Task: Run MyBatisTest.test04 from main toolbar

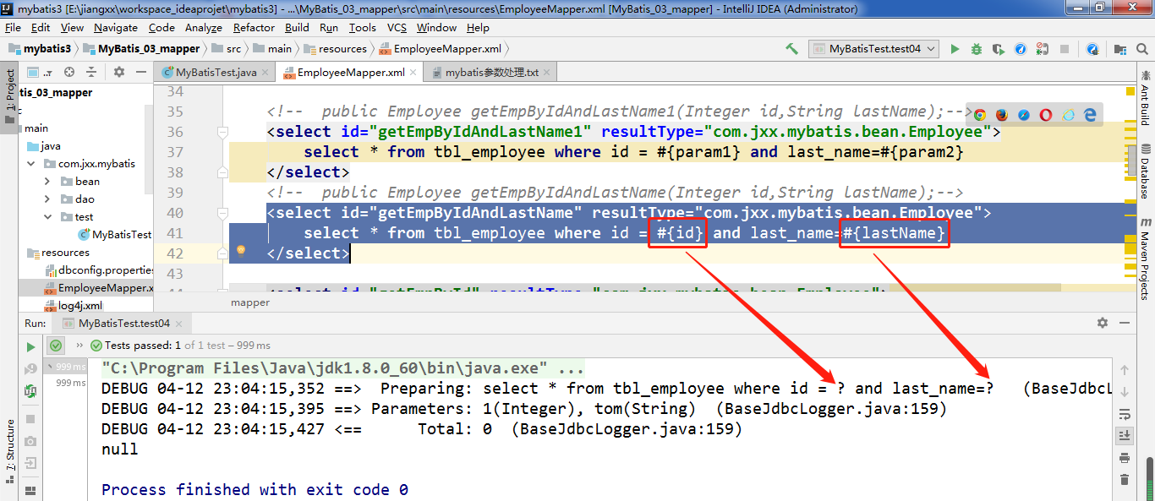Action: click(955, 49)
